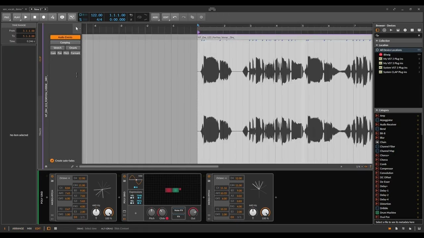Show Music browser tab icon
This screenshot has width=424, height=238.
click(x=405, y=30)
